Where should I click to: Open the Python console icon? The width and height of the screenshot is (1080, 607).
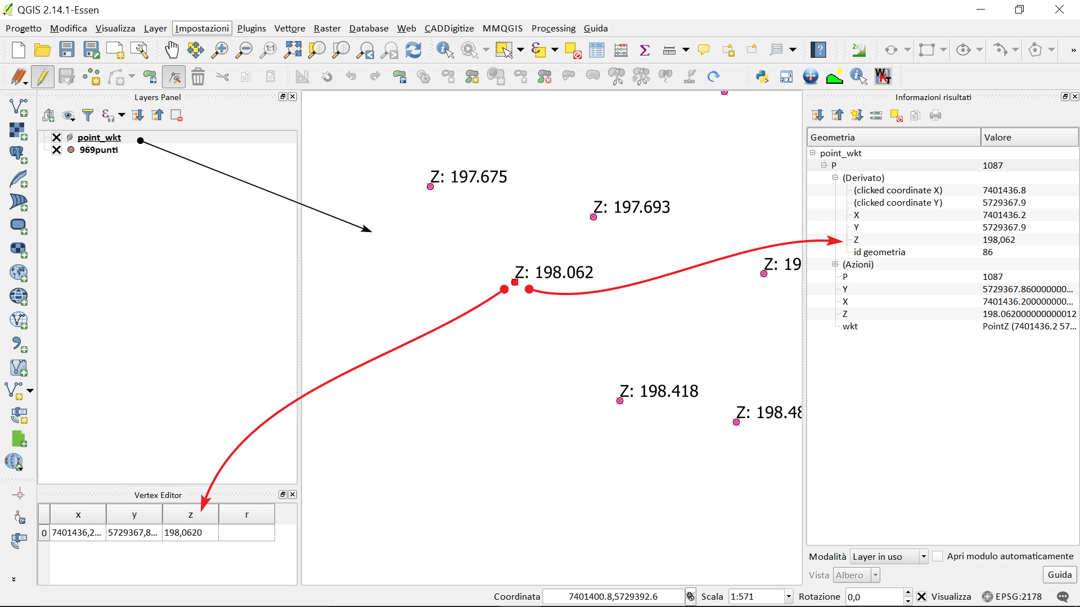pyautogui.click(x=762, y=76)
